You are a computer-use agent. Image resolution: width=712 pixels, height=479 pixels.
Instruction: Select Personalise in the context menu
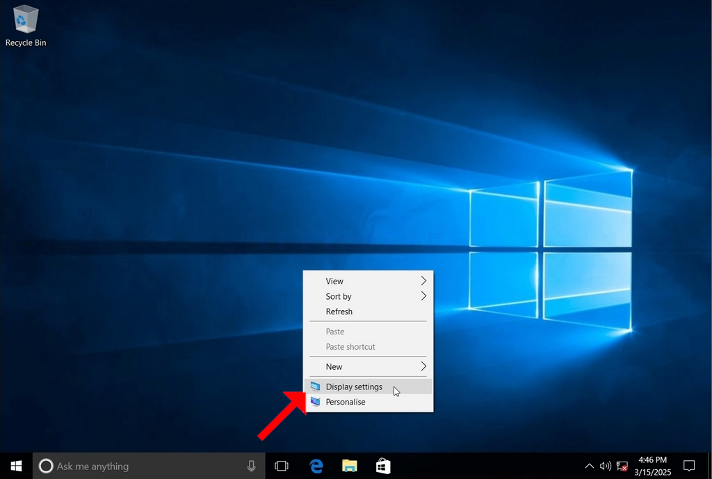(369, 402)
